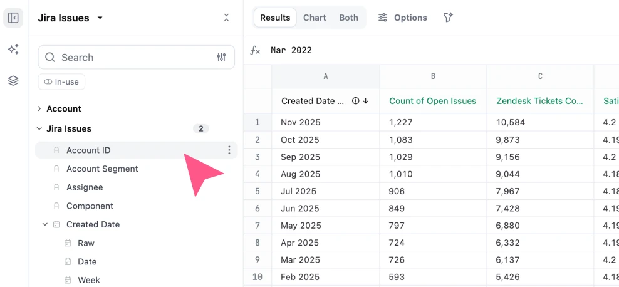Toggle the In-use filter chip
619x287 pixels.
pos(61,81)
